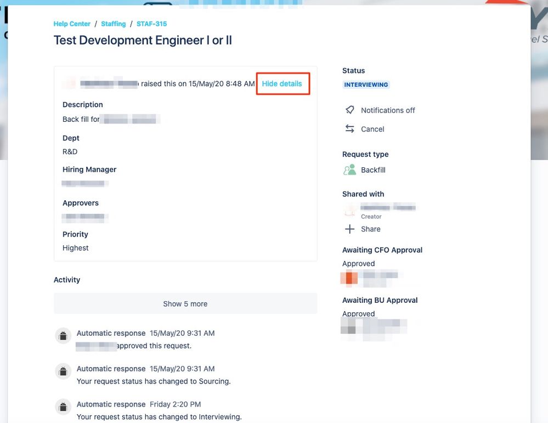Open the Help Center breadcrumb
548x423 pixels.
72,24
